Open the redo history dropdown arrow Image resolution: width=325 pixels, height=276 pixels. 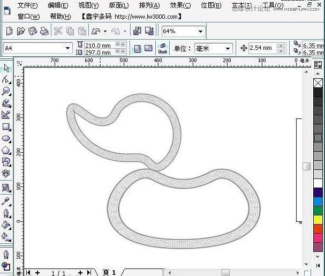coord(125,31)
